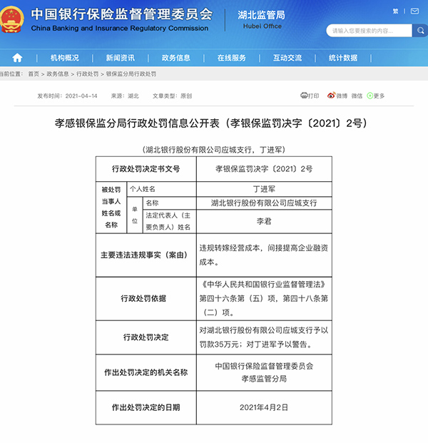
Task: Open the mail envelope icon
Action: pos(415,11)
